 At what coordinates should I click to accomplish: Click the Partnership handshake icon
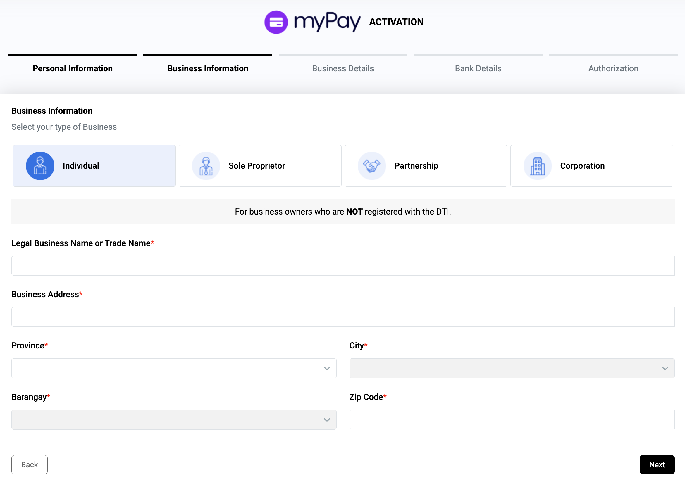point(372,166)
